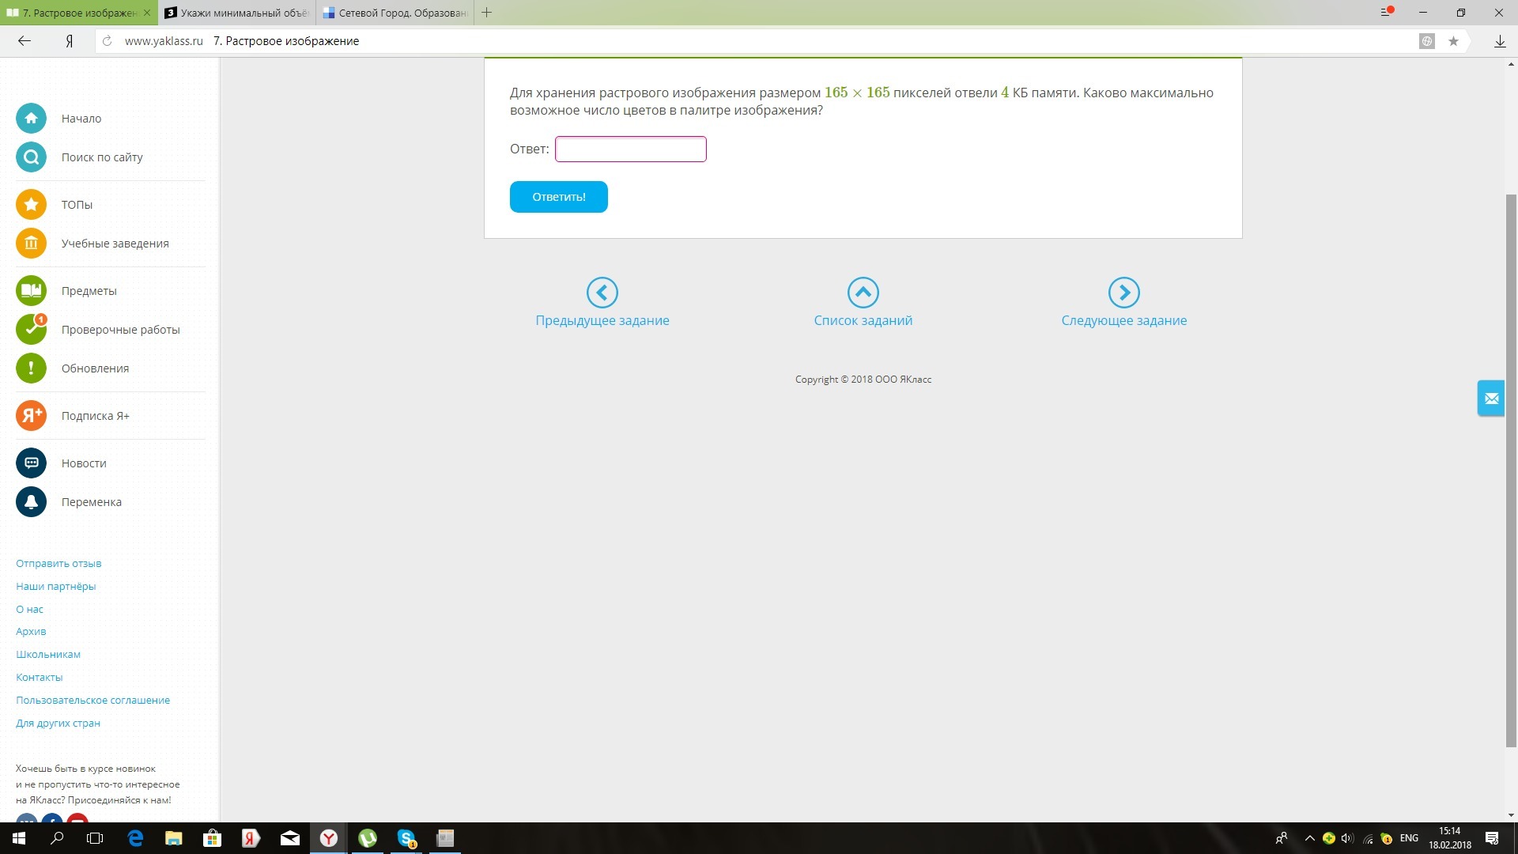Open the Начало home icon

point(31,119)
